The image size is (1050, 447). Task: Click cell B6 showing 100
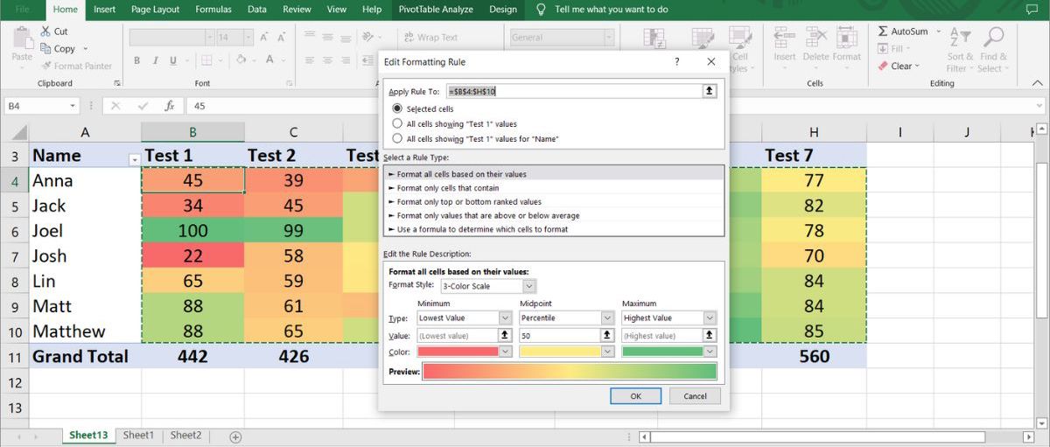tap(192, 231)
